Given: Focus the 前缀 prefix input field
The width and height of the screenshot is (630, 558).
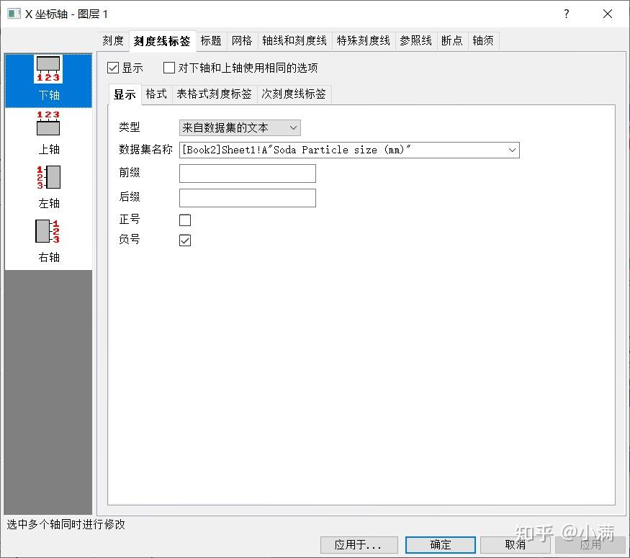Looking at the screenshot, I should click(248, 174).
